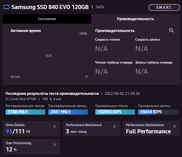Click the Full Performance value text

(149, 131)
